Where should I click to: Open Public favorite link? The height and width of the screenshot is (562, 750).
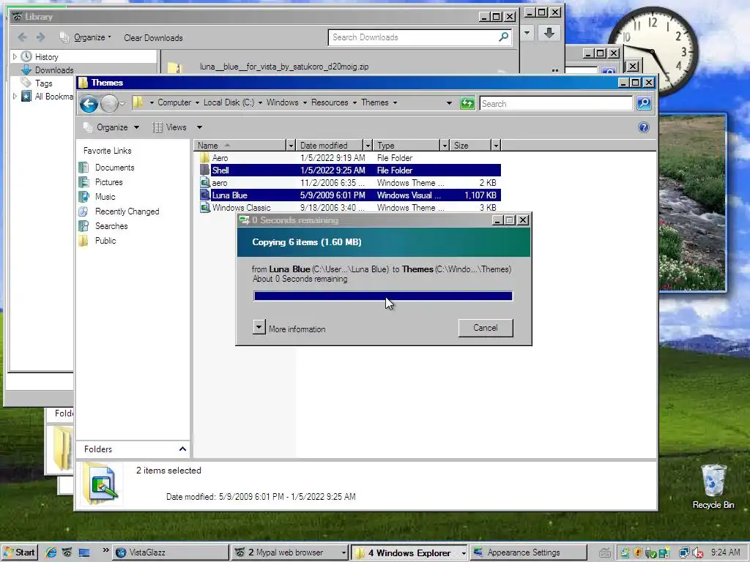coord(105,240)
